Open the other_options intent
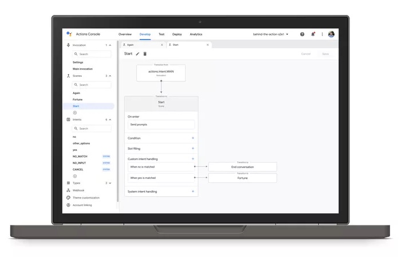This screenshot has width=401, height=257. (x=81, y=143)
